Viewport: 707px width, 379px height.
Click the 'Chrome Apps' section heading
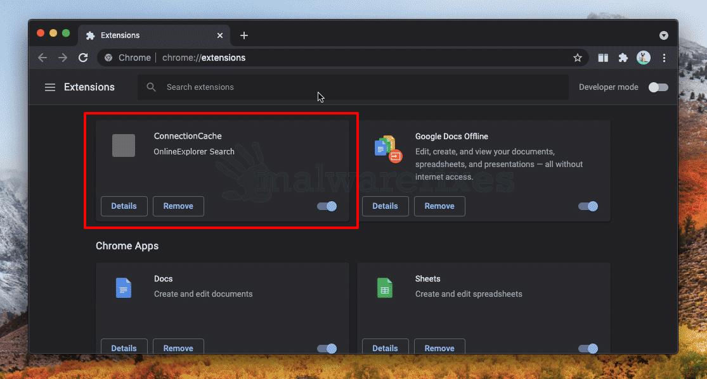[x=127, y=245]
